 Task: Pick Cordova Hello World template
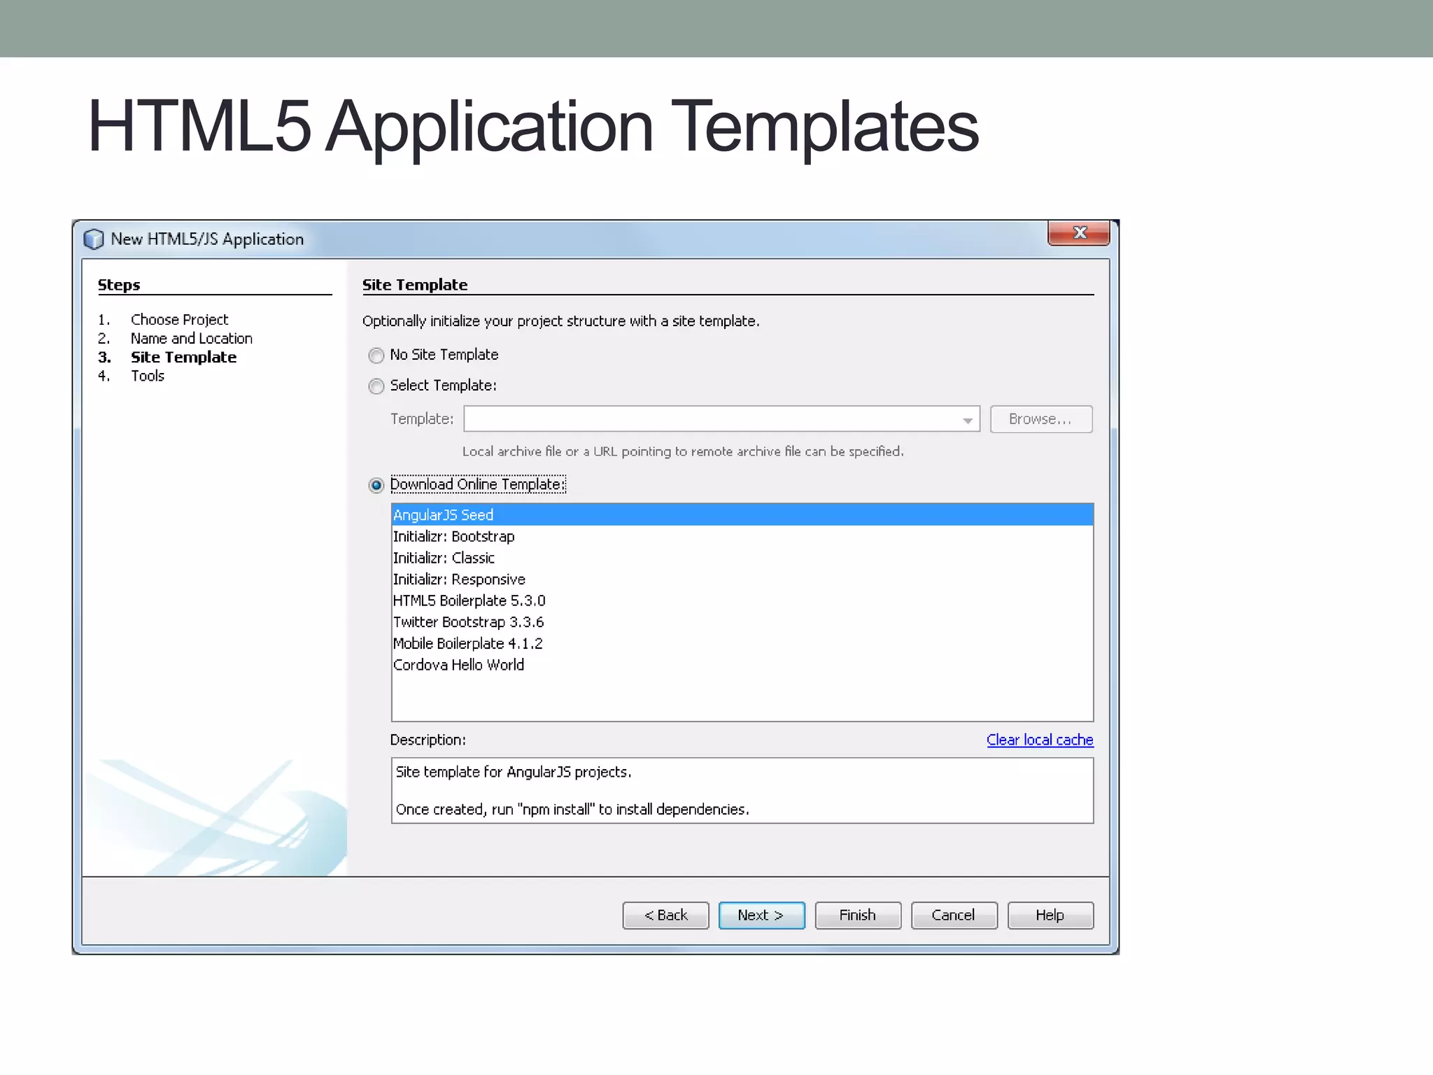(742, 665)
